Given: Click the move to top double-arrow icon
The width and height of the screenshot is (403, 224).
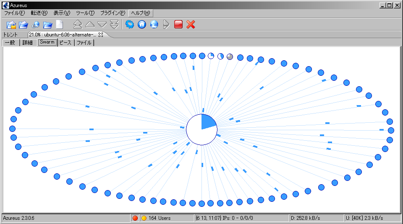Looking at the screenshot, I should [78, 24].
